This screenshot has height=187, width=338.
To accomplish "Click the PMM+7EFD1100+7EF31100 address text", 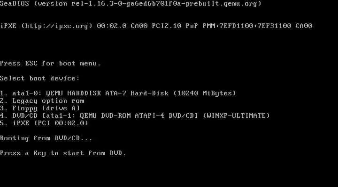I will (247, 26).
